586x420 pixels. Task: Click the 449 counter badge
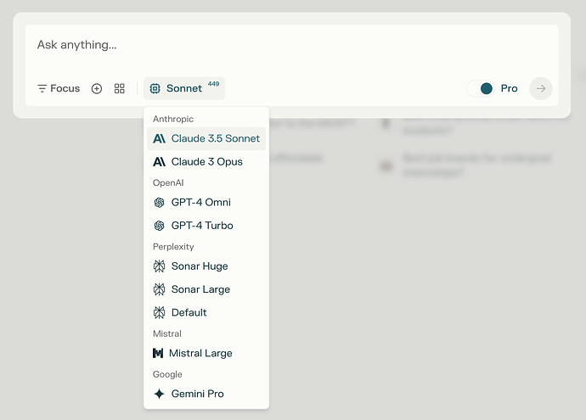[213, 84]
